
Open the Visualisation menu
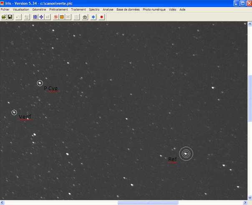pyautogui.click(x=21, y=10)
